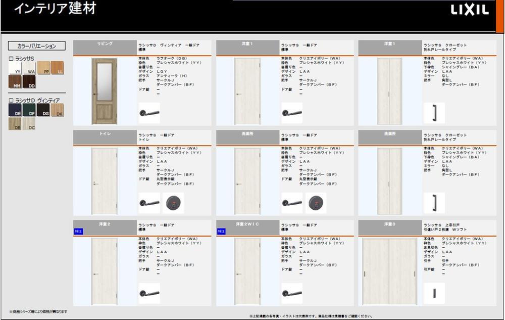Click the トイレ door lever handle icon
The image size is (505, 320).
pos(149,203)
